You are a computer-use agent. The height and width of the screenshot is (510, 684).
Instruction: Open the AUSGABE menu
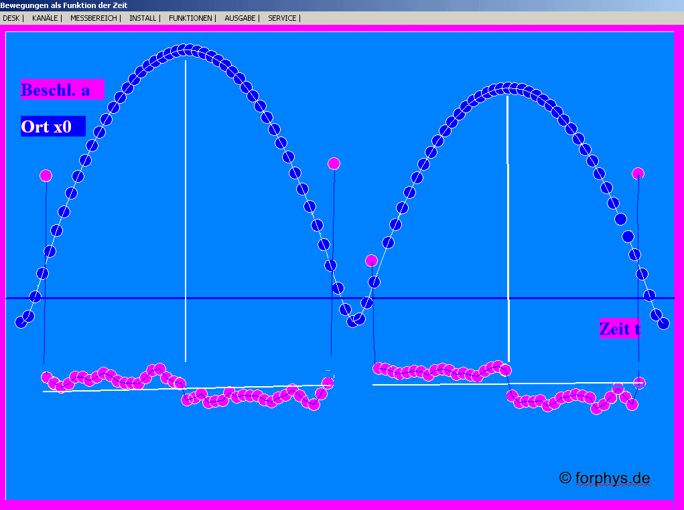click(x=240, y=18)
